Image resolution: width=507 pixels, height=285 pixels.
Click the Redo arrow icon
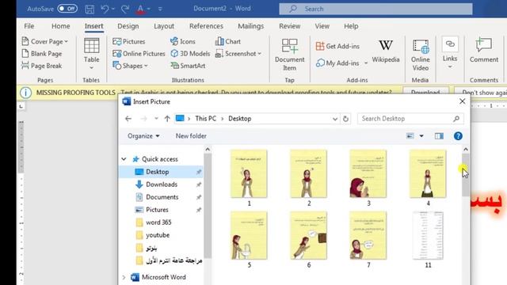(125, 9)
